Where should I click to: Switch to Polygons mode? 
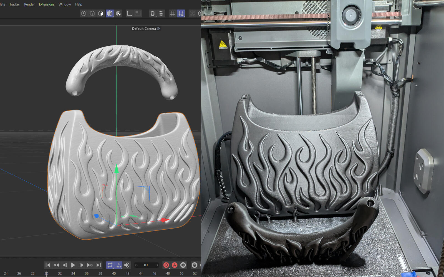(101, 14)
